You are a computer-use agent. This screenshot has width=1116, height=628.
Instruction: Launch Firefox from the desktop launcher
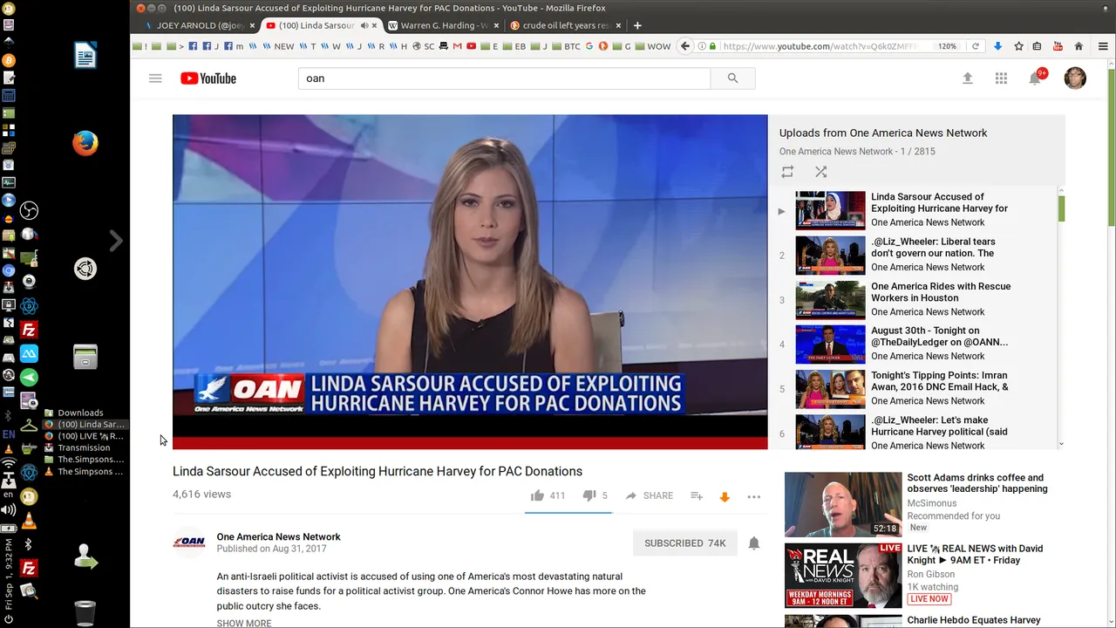85,142
